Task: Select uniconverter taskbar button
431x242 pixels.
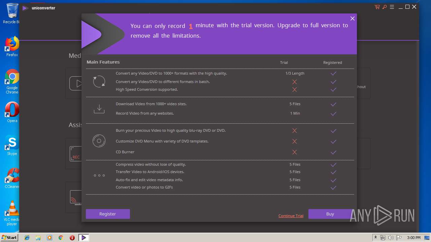Action: pos(84,238)
